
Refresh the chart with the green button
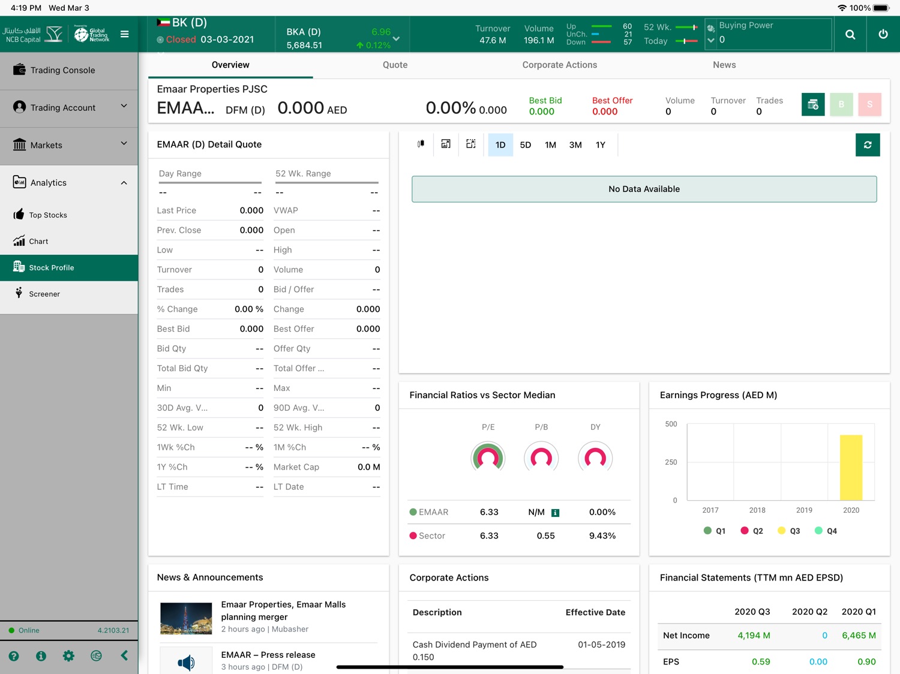[x=868, y=145]
